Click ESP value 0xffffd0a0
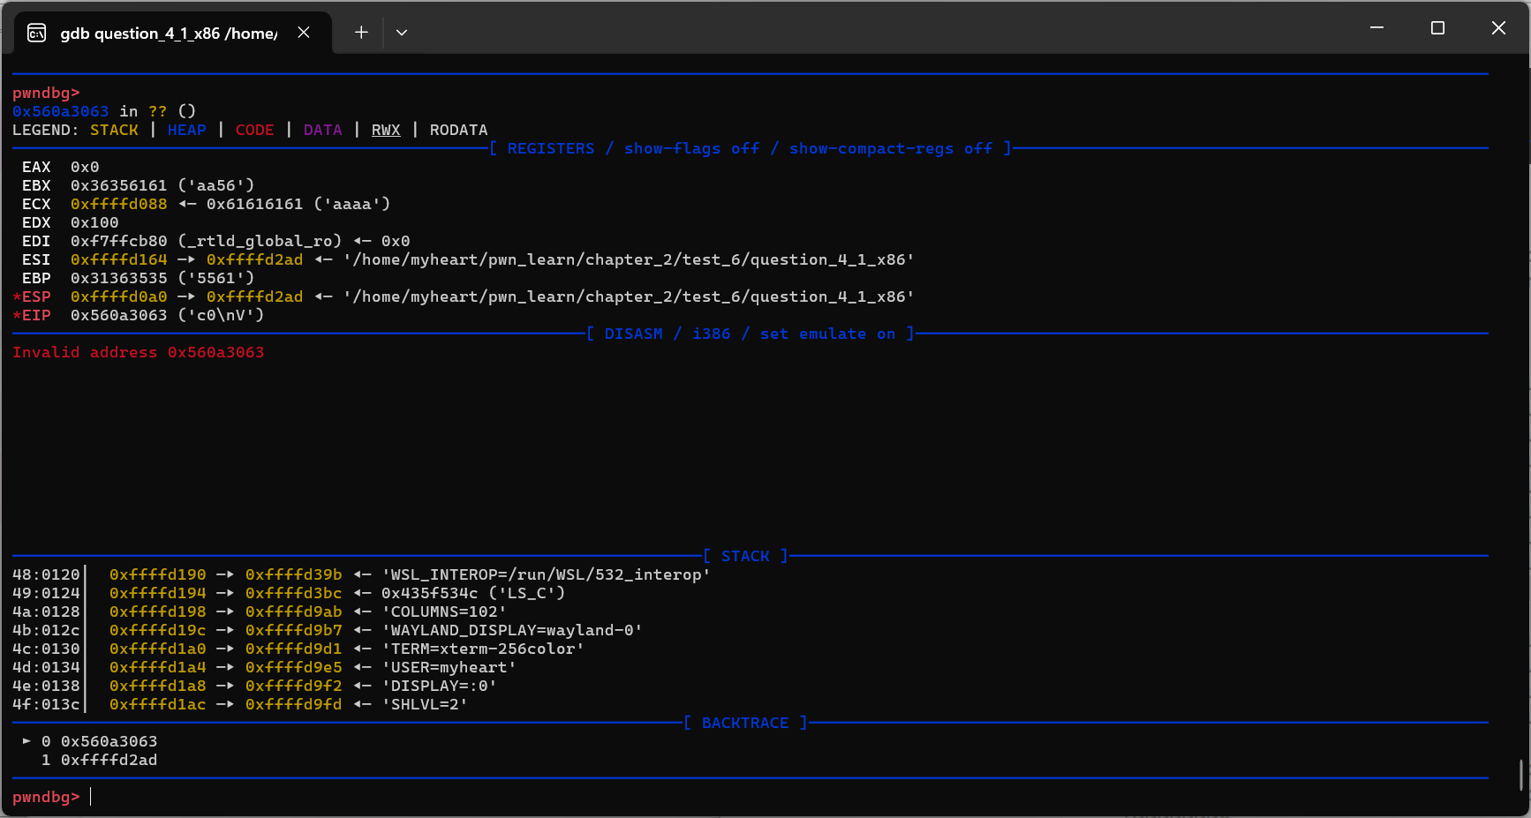 (119, 296)
